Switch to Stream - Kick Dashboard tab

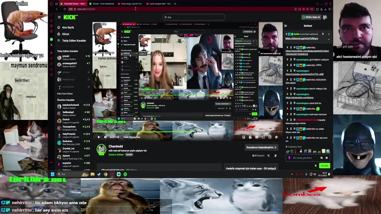[x=101, y=4]
